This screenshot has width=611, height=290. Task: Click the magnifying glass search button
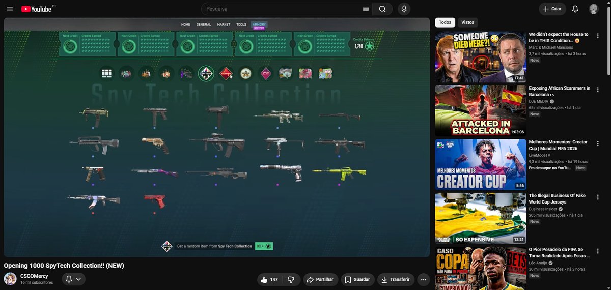[382, 9]
